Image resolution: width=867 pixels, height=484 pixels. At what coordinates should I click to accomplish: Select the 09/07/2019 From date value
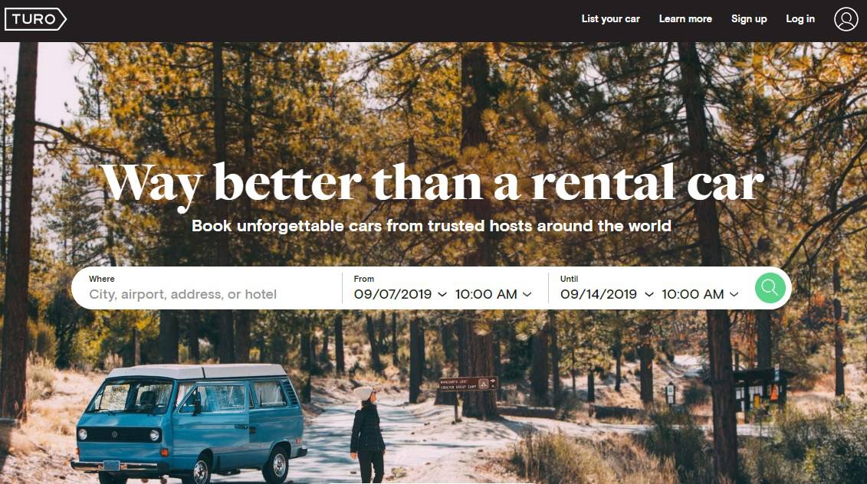[x=392, y=295]
